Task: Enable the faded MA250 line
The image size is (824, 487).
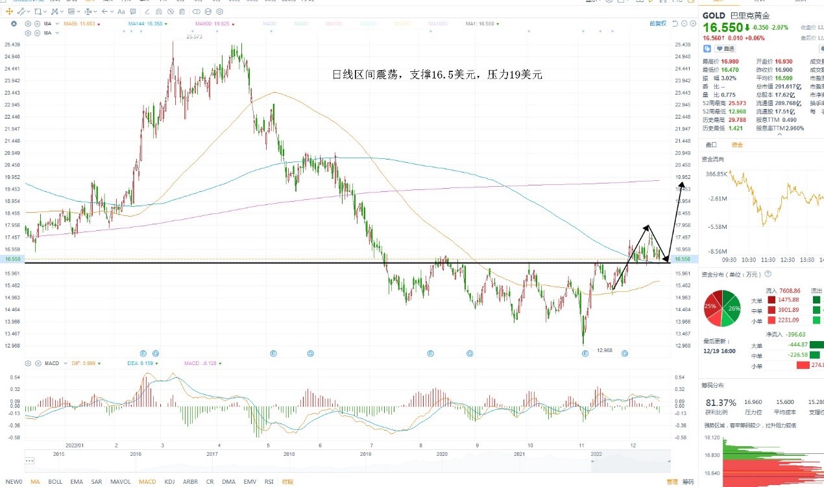Action: (368, 24)
